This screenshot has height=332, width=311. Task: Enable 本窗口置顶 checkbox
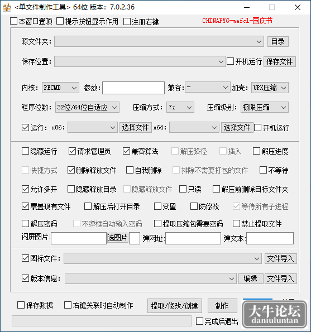(14, 21)
